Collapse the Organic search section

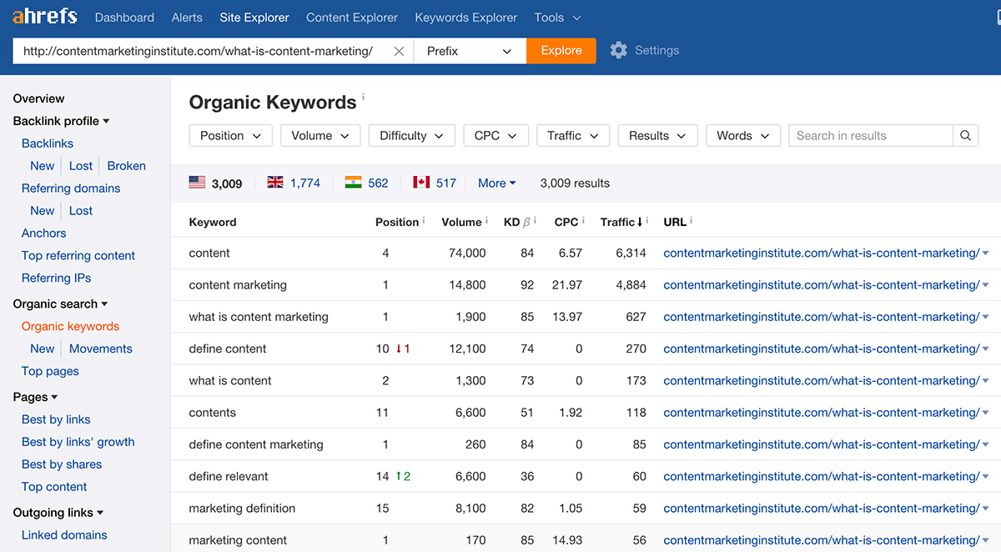tap(60, 304)
